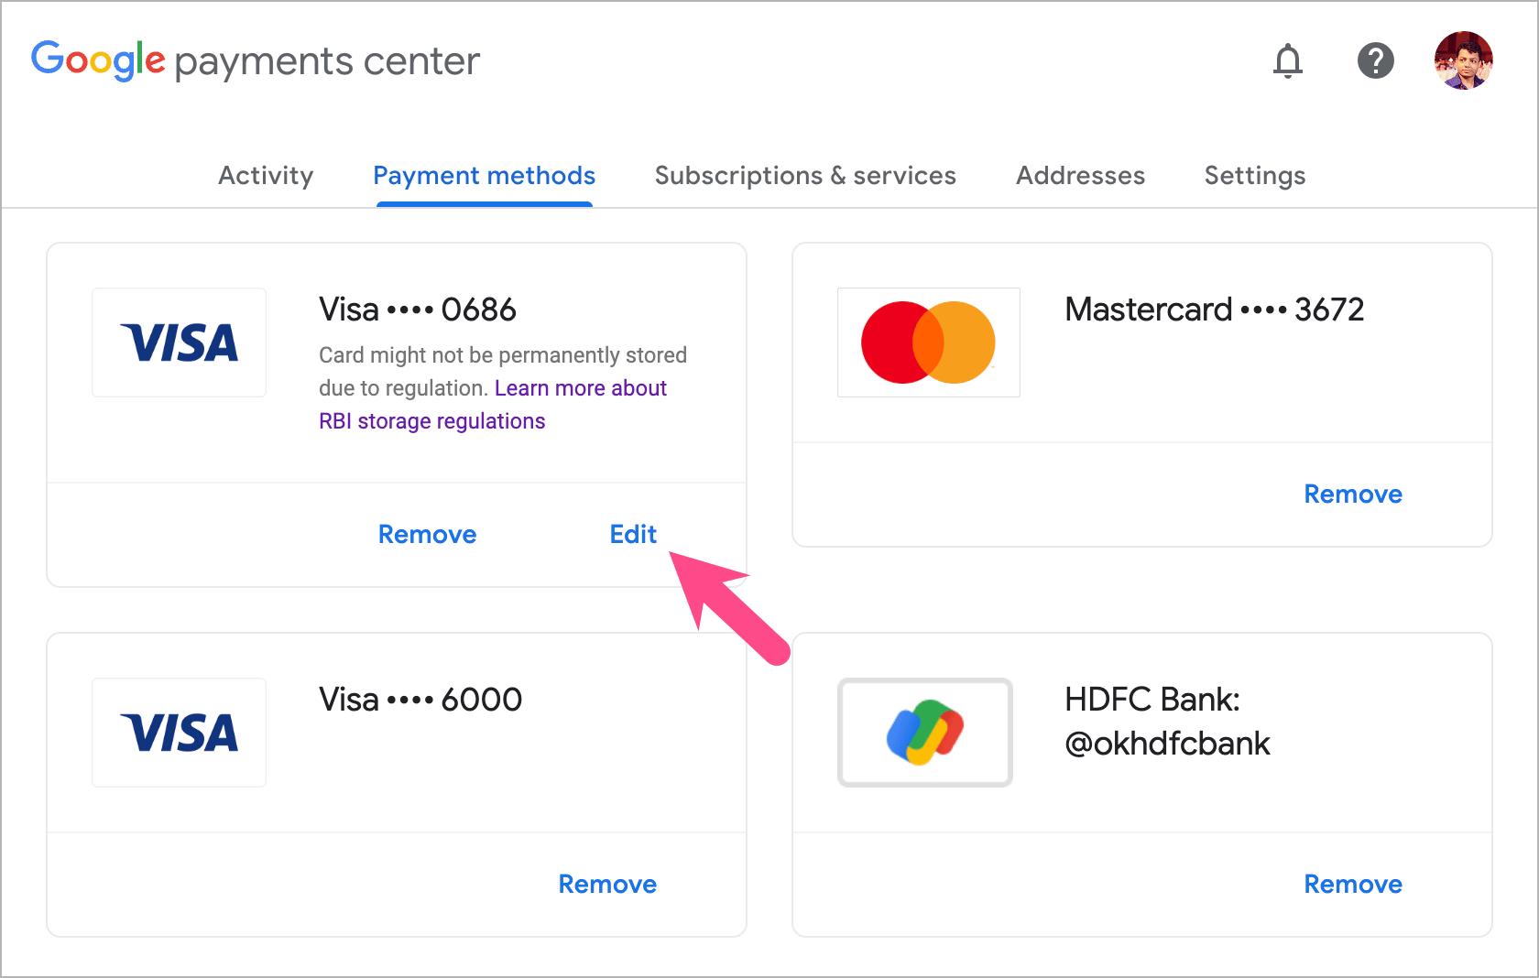Click the Mastercard logo thumbnail

[x=928, y=342]
